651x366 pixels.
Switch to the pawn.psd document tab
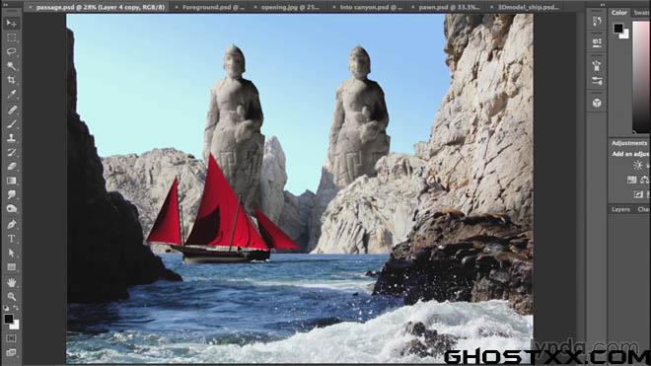[x=449, y=7]
